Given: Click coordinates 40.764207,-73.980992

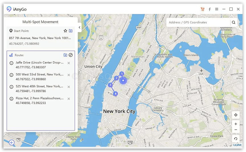Looking at the screenshot, I should pyautogui.click(x=24, y=44).
